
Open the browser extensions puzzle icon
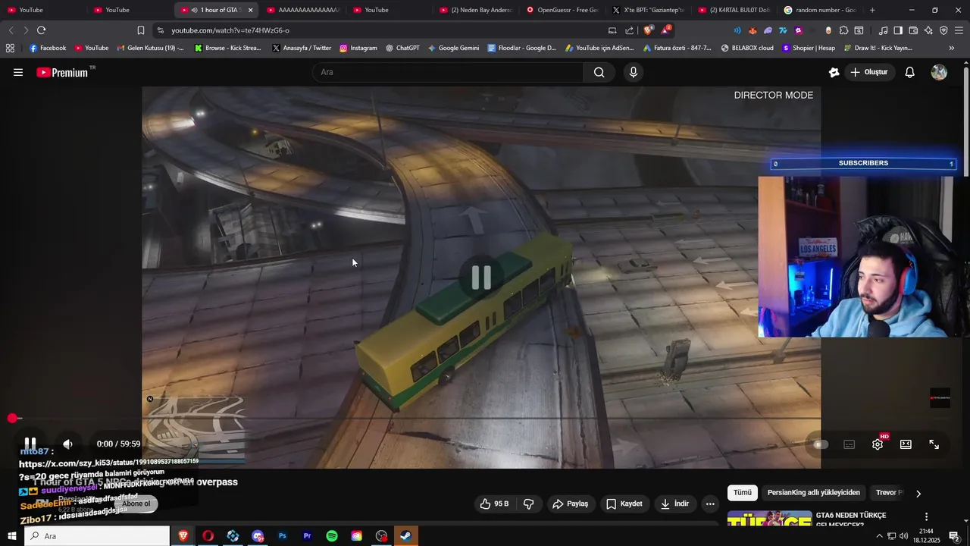(x=843, y=30)
